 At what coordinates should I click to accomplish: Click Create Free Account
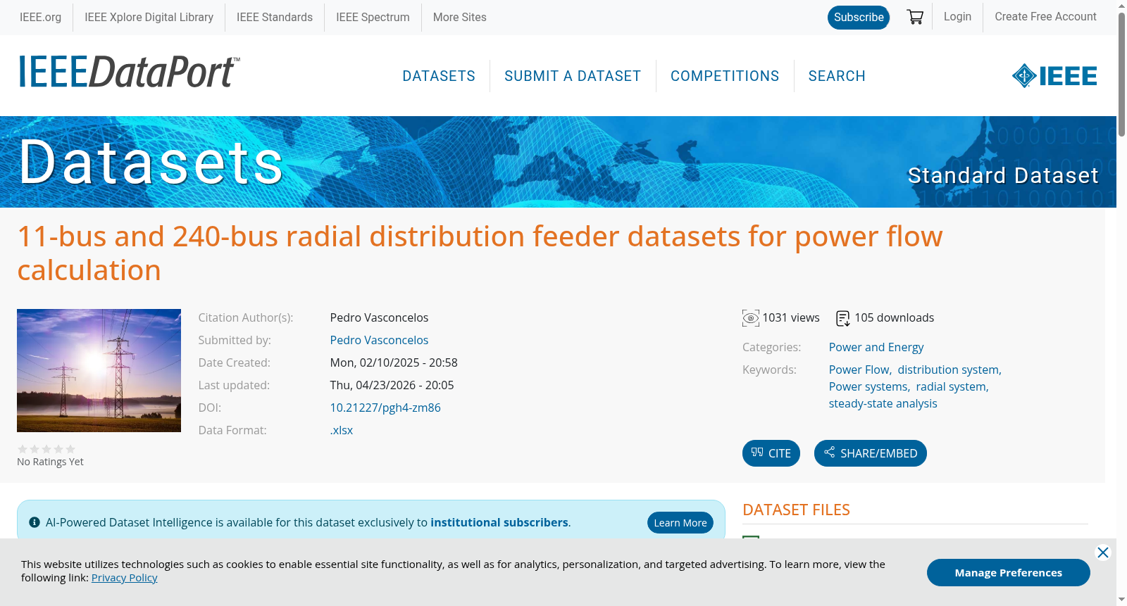(1045, 16)
